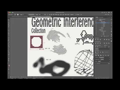Click Vertical Distribute Bottom icon

[x=100, y=43]
